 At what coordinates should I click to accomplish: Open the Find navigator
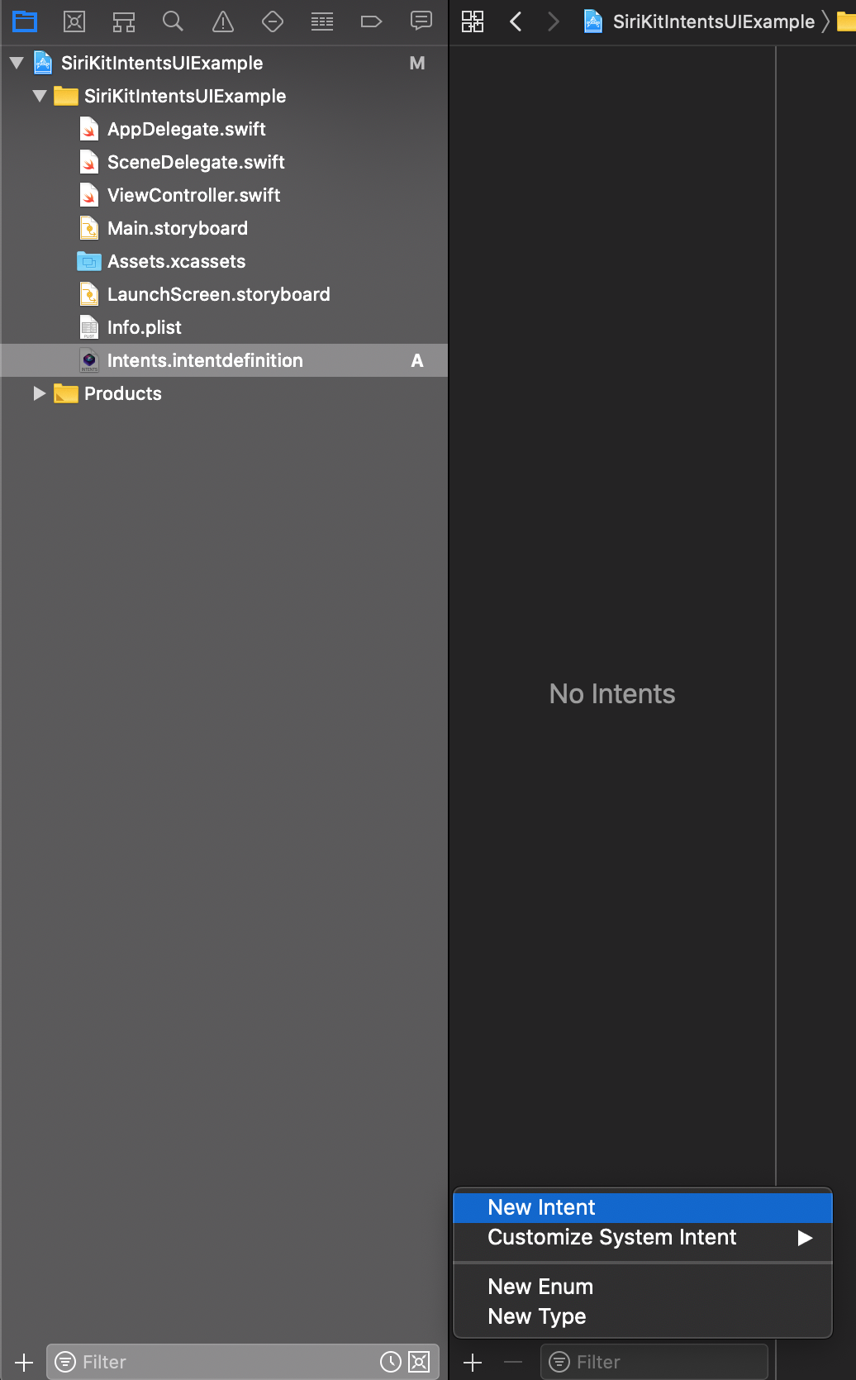click(x=173, y=21)
